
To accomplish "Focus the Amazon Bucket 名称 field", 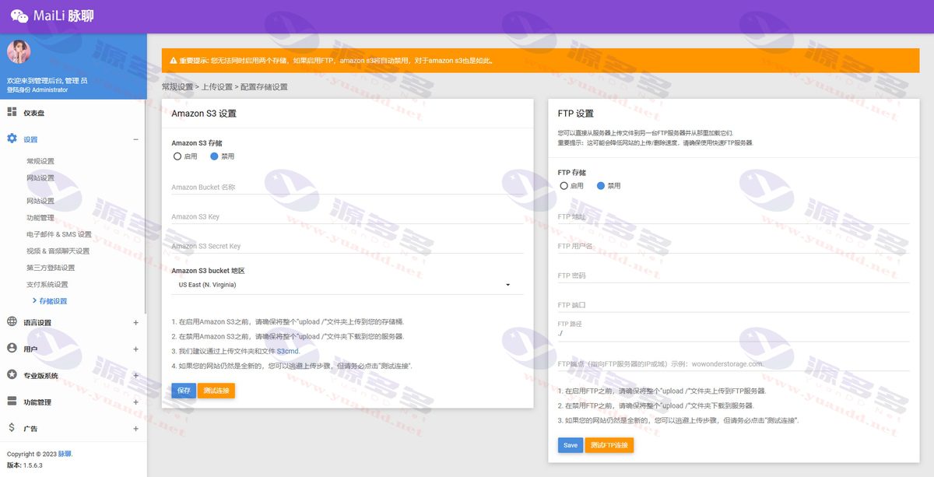I will click(347, 187).
